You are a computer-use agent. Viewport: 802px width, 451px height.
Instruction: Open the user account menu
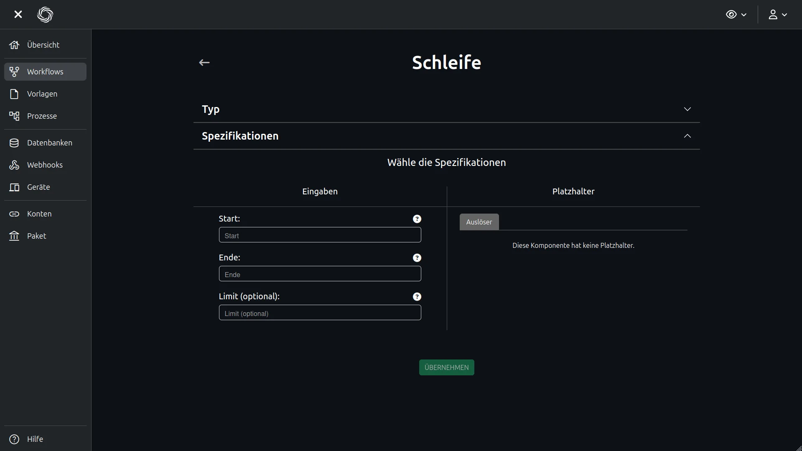coord(777,15)
